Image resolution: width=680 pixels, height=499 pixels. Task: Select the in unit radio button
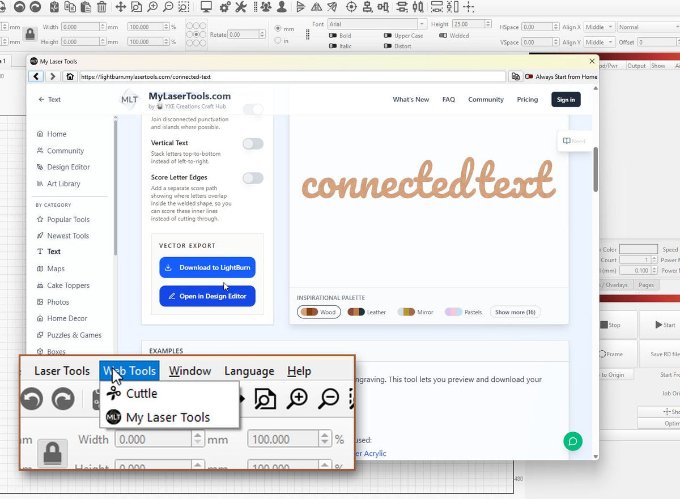click(x=278, y=40)
